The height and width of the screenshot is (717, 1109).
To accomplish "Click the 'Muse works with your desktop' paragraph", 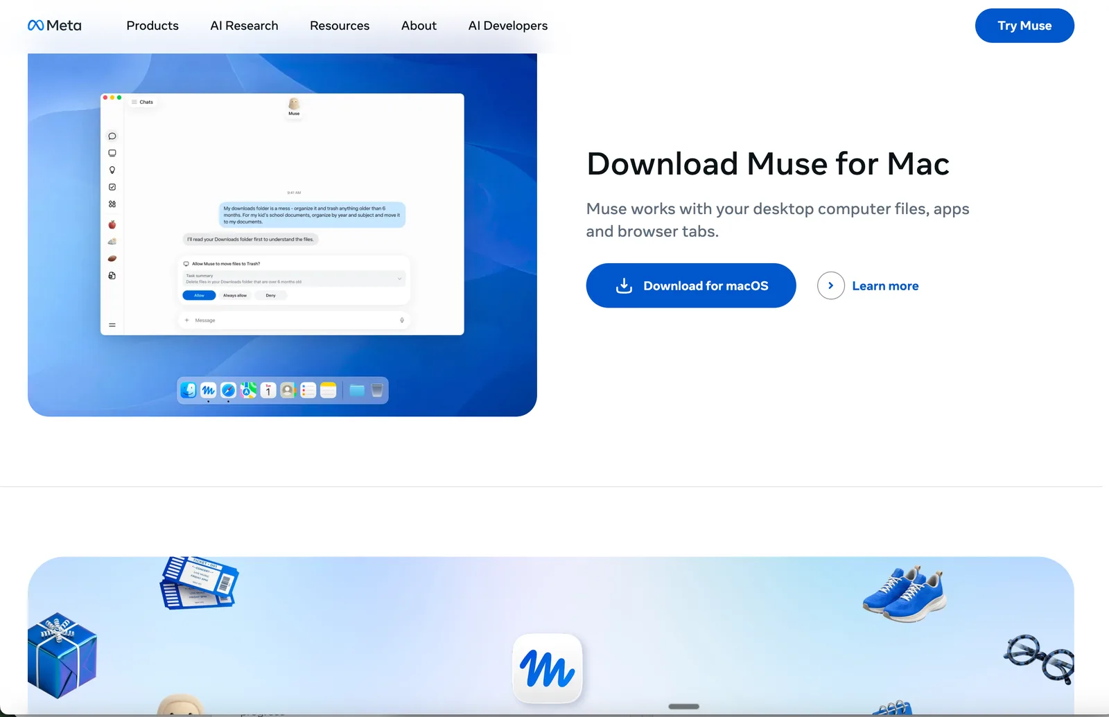I will point(778,220).
